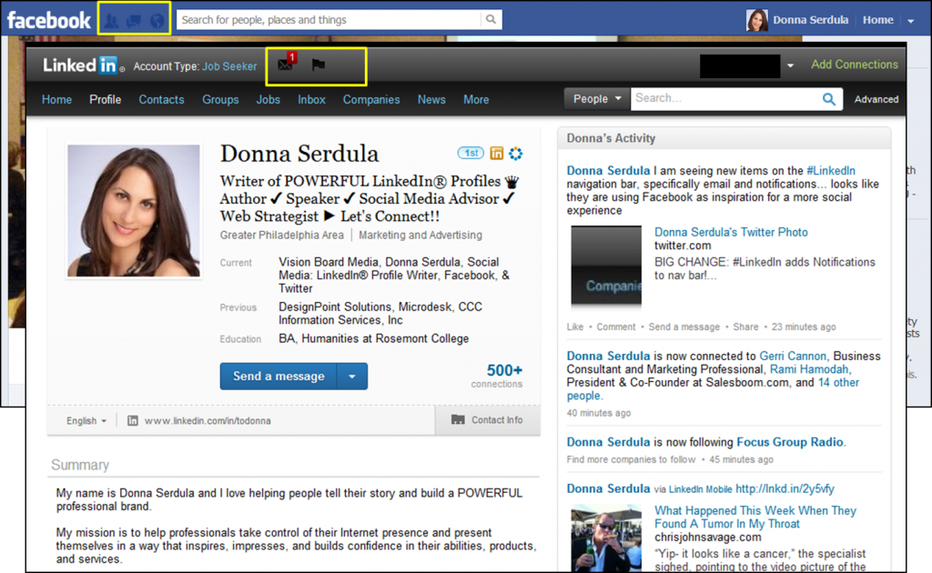Open LinkedIn Home menu
Image resolution: width=932 pixels, height=573 pixels.
coord(56,99)
